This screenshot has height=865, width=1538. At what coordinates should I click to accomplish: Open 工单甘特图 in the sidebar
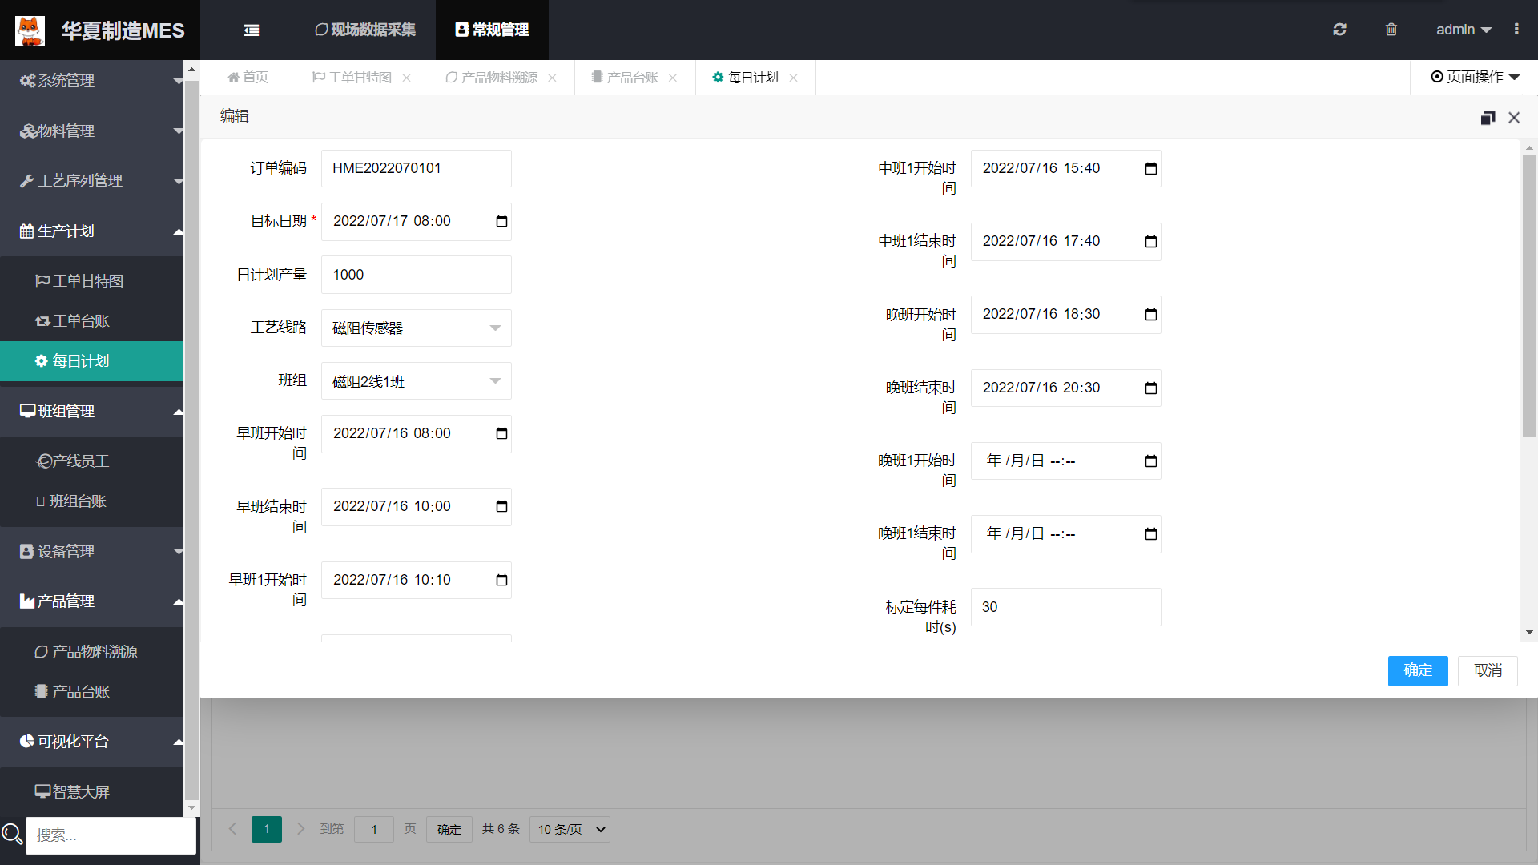pos(92,281)
